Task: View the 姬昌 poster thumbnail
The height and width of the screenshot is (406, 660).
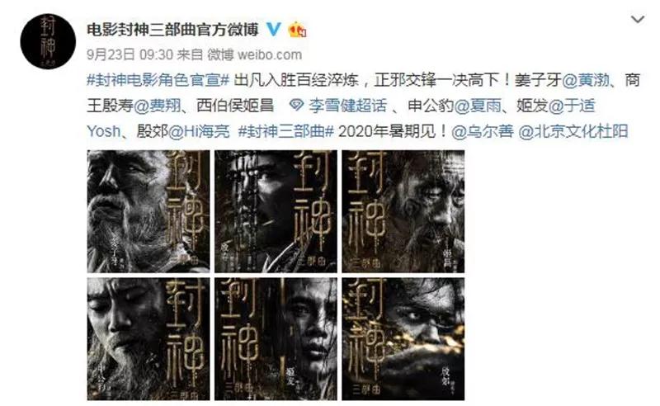Action: pos(403,211)
